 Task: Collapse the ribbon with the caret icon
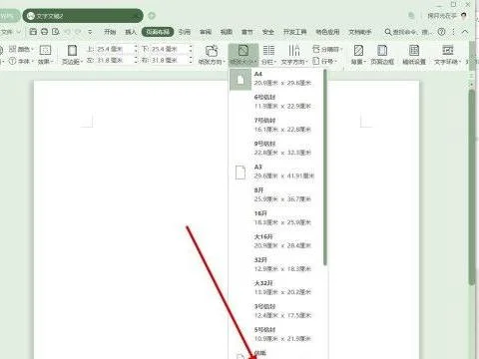click(x=465, y=32)
